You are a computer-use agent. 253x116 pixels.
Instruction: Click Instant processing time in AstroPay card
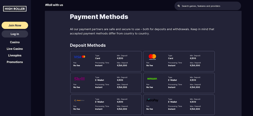point(172,109)
